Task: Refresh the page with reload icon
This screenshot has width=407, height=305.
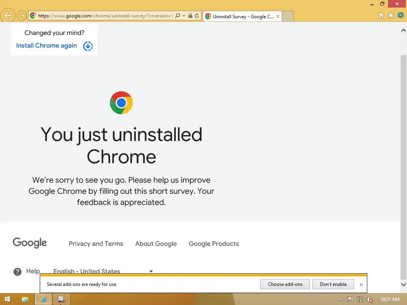Action: tap(197, 15)
